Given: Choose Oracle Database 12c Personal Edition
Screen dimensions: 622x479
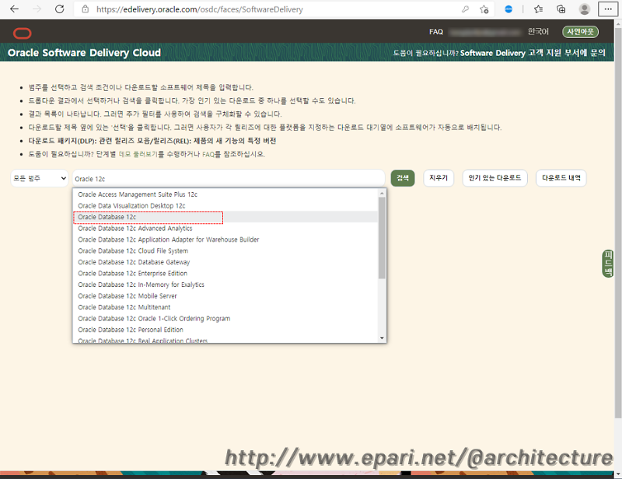Looking at the screenshot, I should [x=225, y=330].
